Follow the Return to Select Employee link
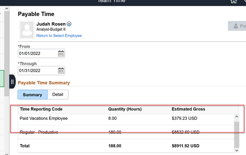Viewport: 246px width, 155px height. pos(59,36)
